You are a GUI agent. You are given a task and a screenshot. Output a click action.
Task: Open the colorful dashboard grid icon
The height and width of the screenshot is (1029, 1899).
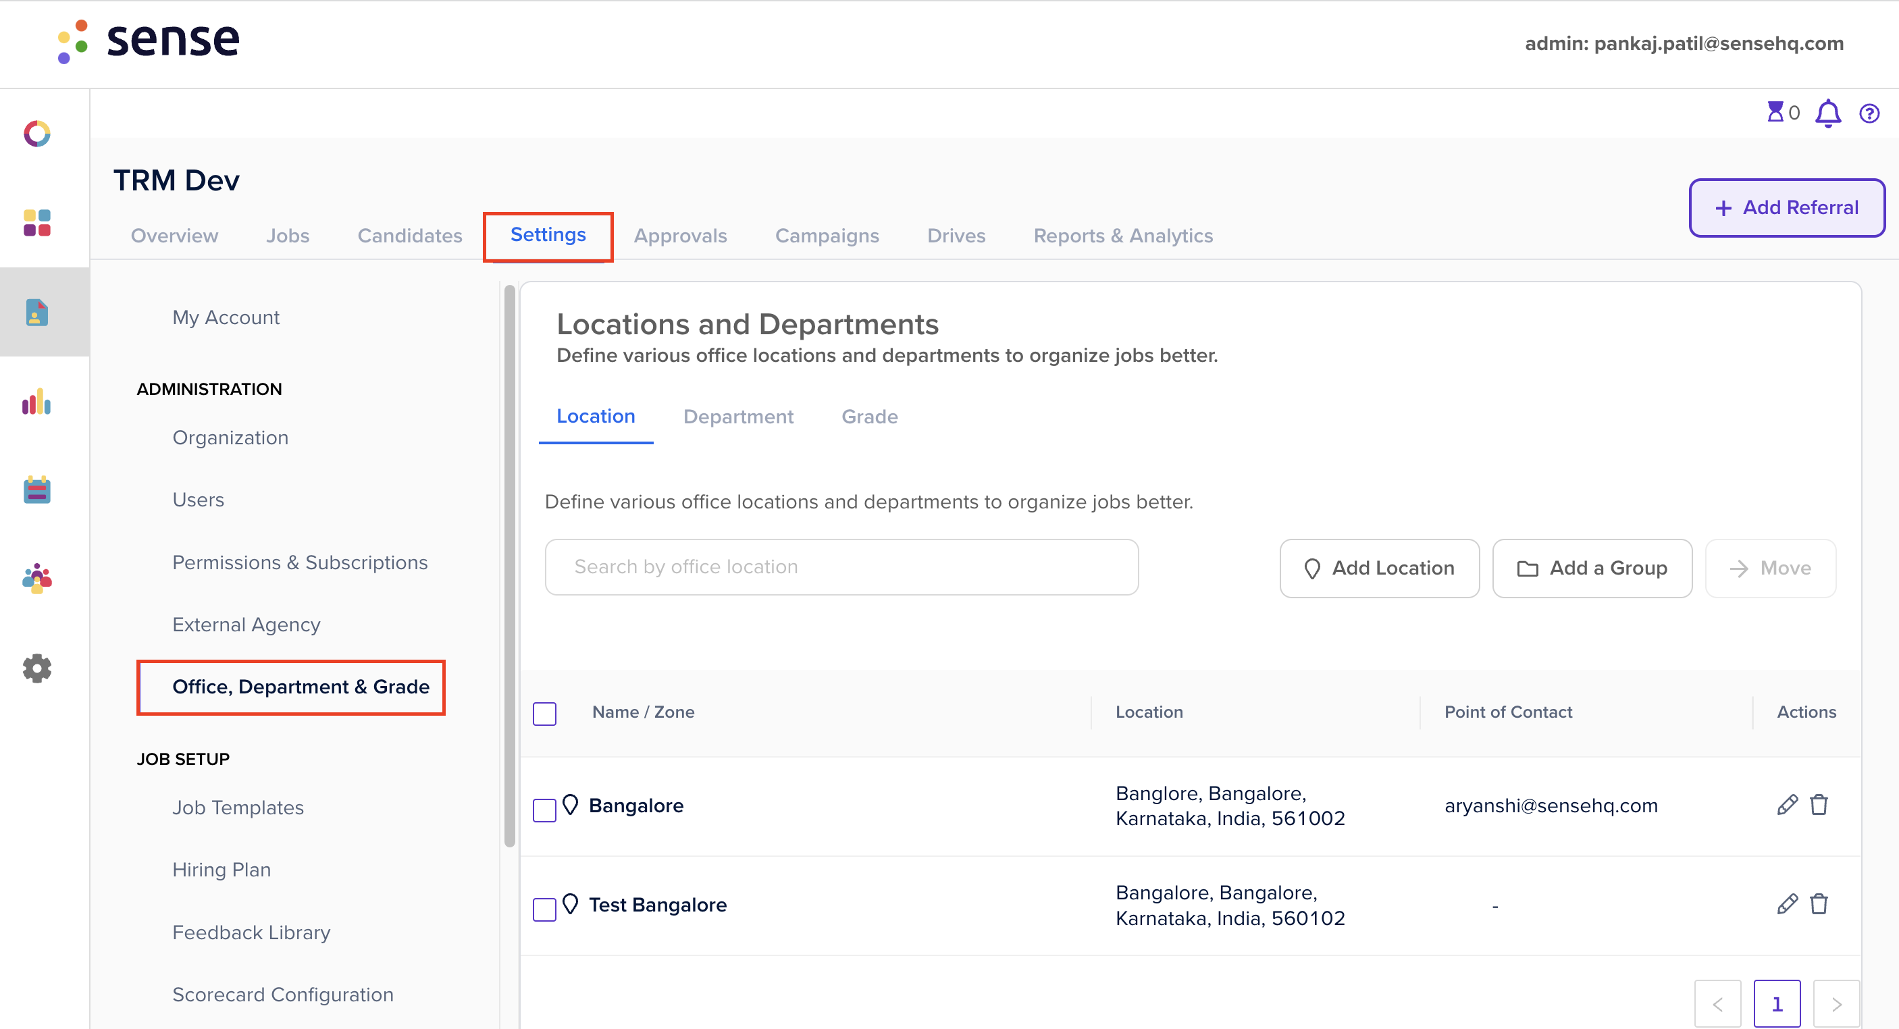[37, 223]
